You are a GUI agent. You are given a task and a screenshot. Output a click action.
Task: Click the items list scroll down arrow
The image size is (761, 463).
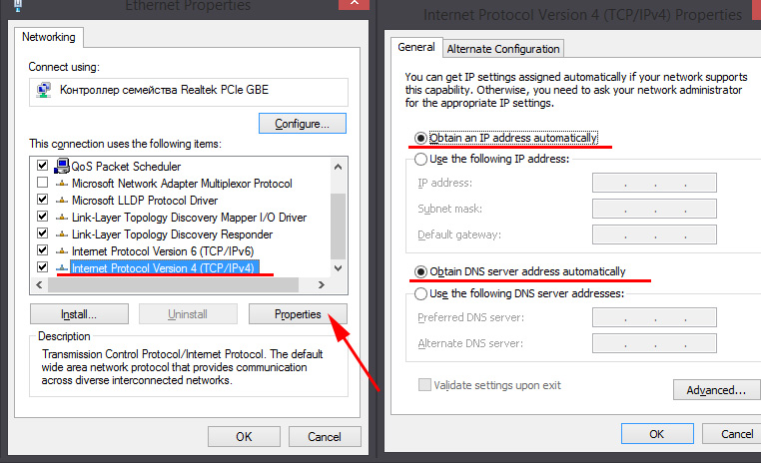[x=339, y=268]
